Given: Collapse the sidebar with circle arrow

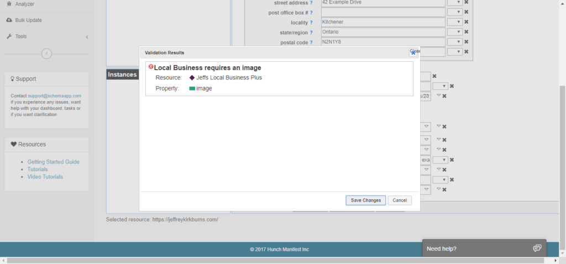Looking at the screenshot, I should pyautogui.click(x=46, y=54).
